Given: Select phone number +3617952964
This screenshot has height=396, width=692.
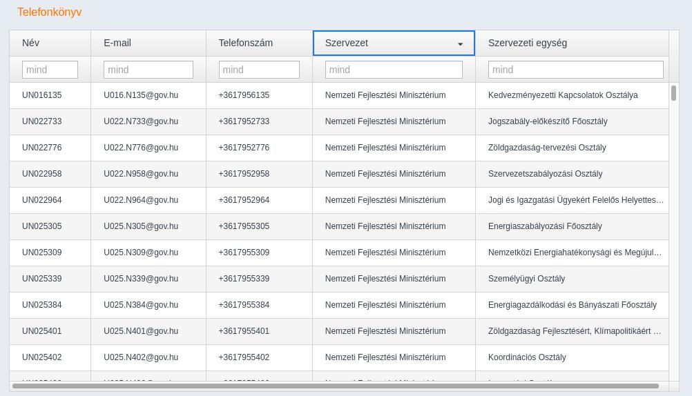Looking at the screenshot, I should (244, 200).
